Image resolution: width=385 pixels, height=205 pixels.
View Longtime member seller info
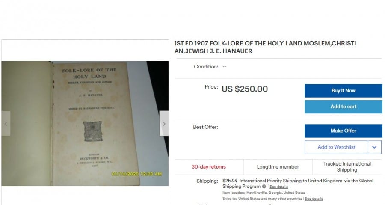point(278,167)
